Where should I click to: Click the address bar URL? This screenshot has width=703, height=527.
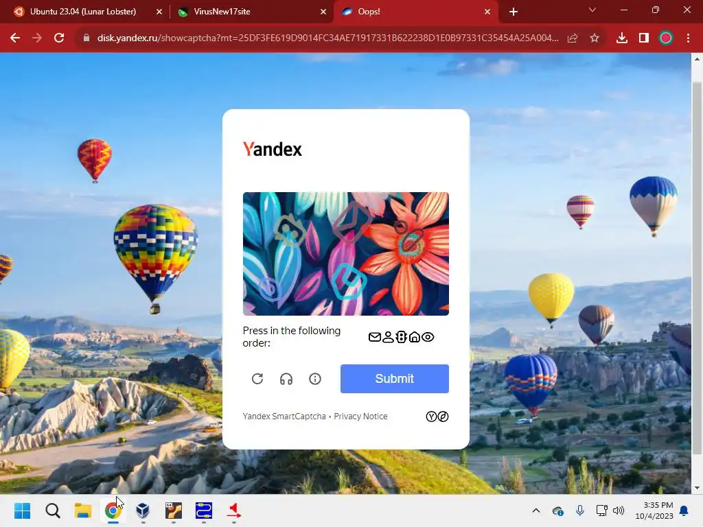coord(327,38)
